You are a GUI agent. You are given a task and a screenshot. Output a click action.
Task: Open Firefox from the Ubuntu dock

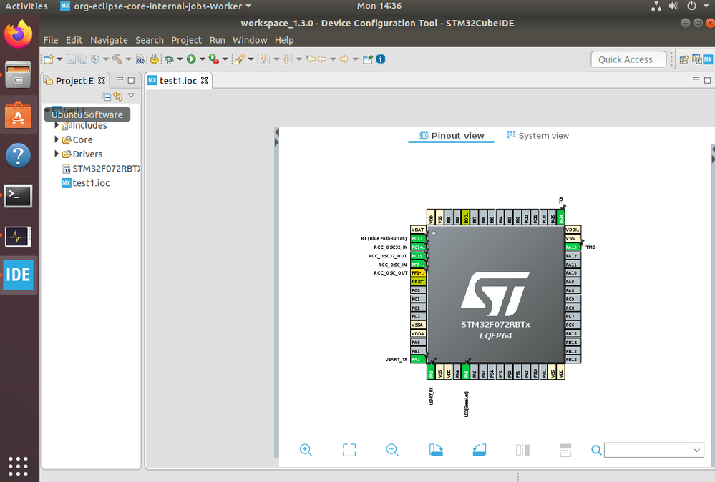pos(18,34)
